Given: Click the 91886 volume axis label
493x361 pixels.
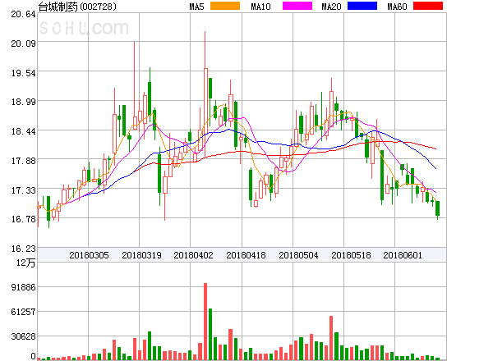Looking at the screenshot, I should click(x=23, y=287).
